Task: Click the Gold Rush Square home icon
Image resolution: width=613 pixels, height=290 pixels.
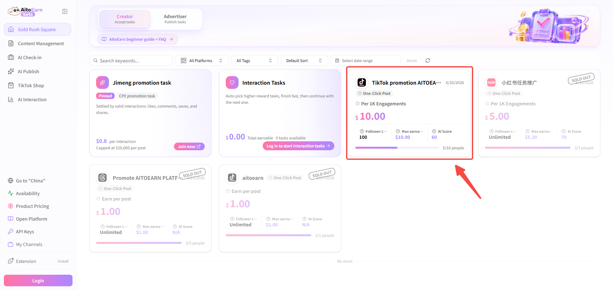Action: click(11, 29)
